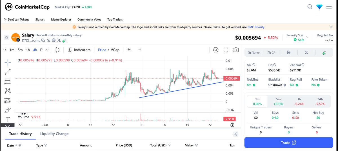
Task: Expand more chart interval options chevron
Action: click(x=47, y=50)
